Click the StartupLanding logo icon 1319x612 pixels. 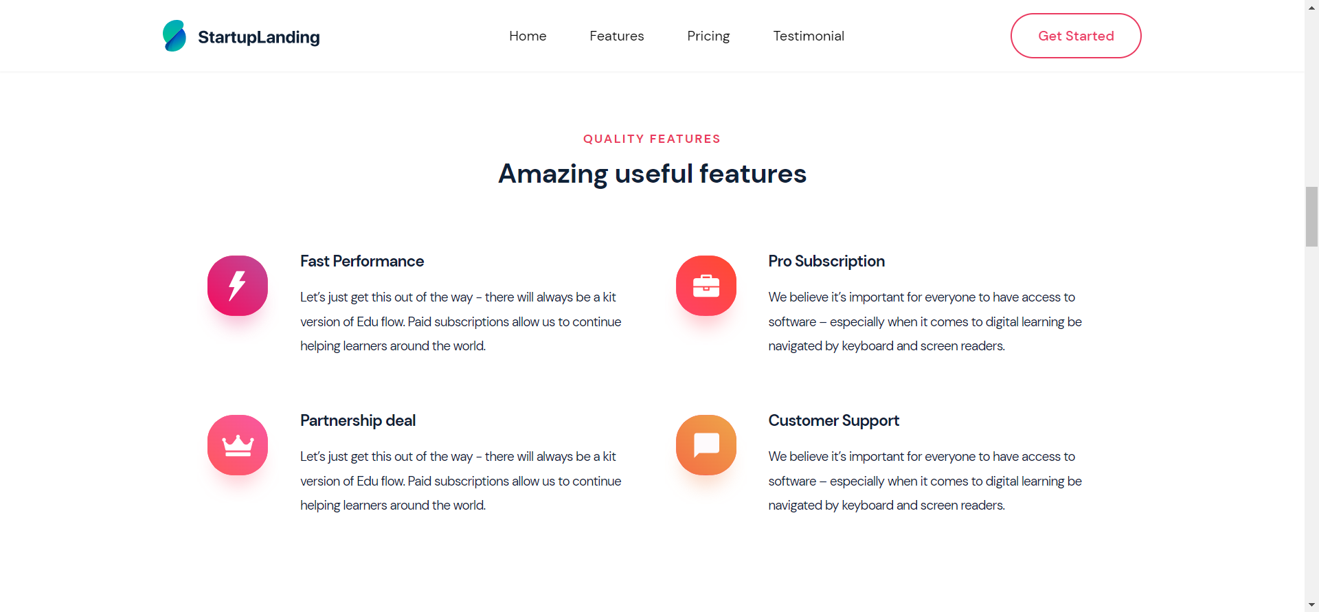174,36
